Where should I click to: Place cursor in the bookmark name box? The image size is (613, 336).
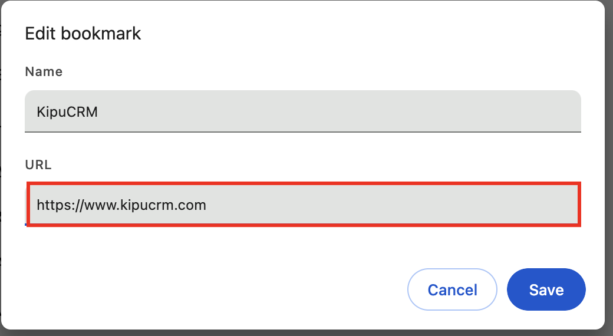[303, 111]
